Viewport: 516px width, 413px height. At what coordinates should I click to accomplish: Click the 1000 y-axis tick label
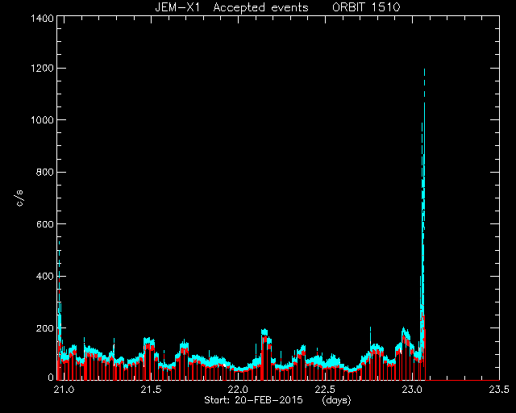pyautogui.click(x=42, y=120)
